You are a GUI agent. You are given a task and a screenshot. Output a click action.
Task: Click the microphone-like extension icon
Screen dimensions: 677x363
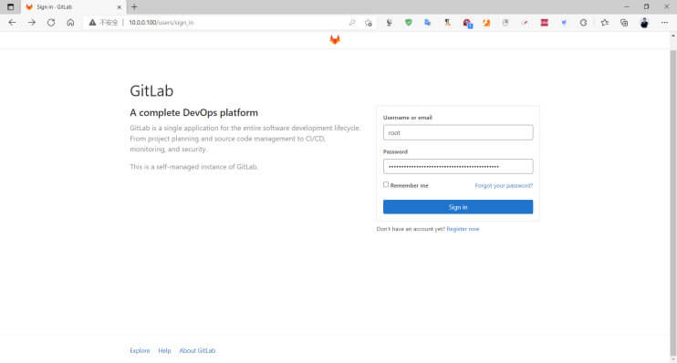coord(389,23)
